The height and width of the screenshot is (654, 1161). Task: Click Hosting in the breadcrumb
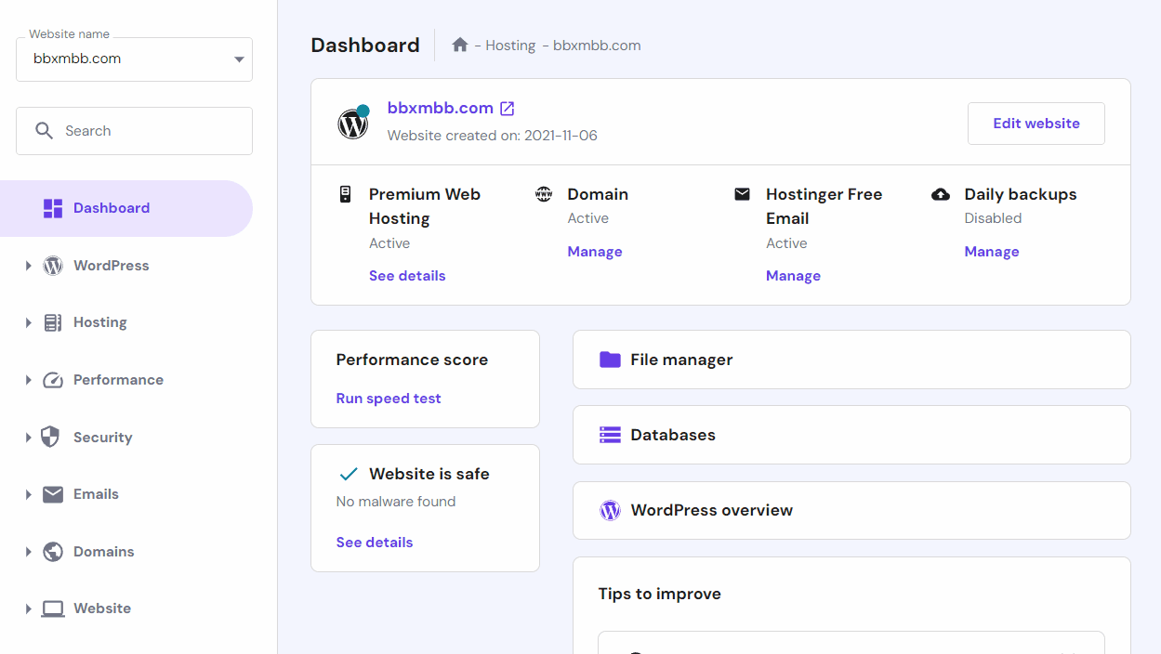click(x=510, y=46)
